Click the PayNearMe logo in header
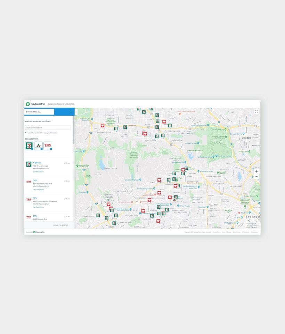Screen dimensions: 285x334 [35, 104]
